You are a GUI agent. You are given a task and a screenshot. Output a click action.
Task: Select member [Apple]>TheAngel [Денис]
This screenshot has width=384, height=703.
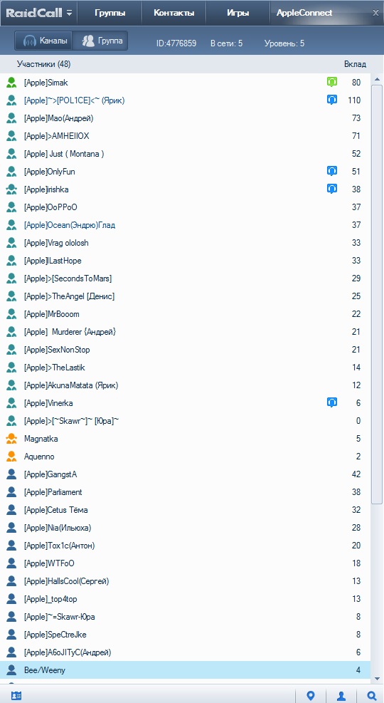click(x=186, y=296)
